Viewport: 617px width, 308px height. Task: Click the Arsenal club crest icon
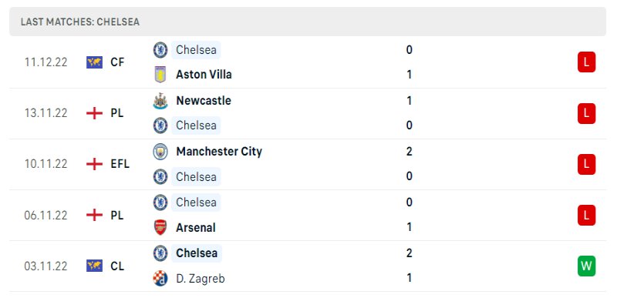(160, 227)
